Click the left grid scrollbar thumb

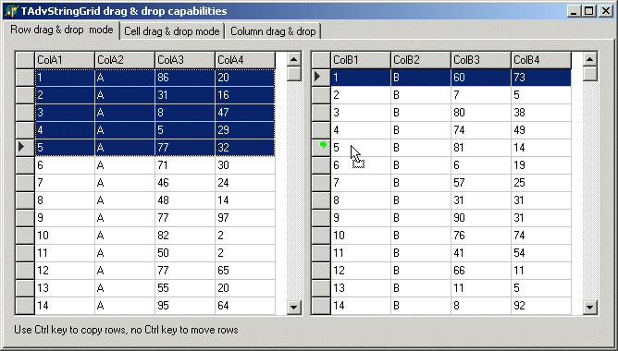coord(293,74)
